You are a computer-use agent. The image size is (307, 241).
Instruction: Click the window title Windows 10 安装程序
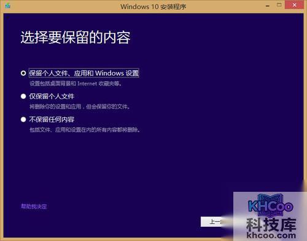pos(153,7)
